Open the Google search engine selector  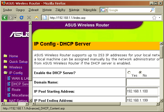pos(104,10)
